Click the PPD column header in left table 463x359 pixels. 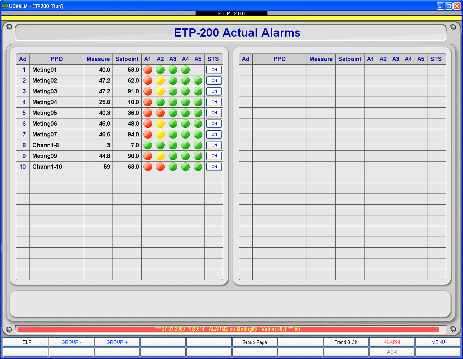pyautogui.click(x=57, y=59)
